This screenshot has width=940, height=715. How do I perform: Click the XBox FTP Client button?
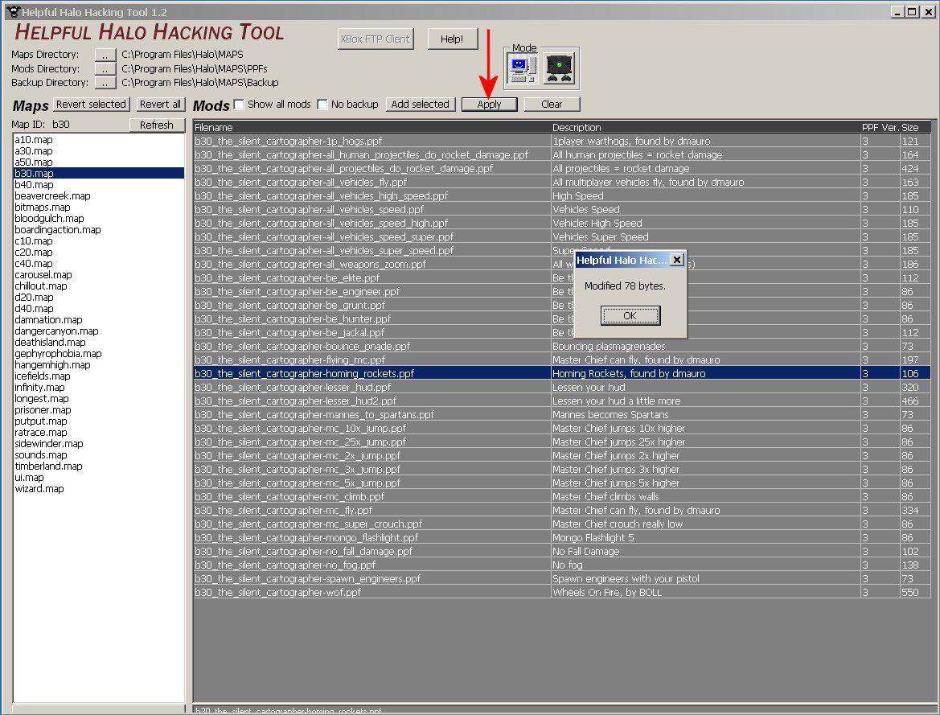(376, 39)
